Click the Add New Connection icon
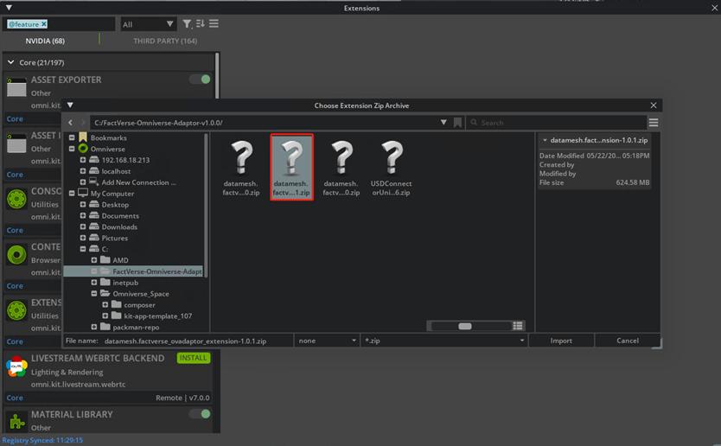 click(94, 182)
